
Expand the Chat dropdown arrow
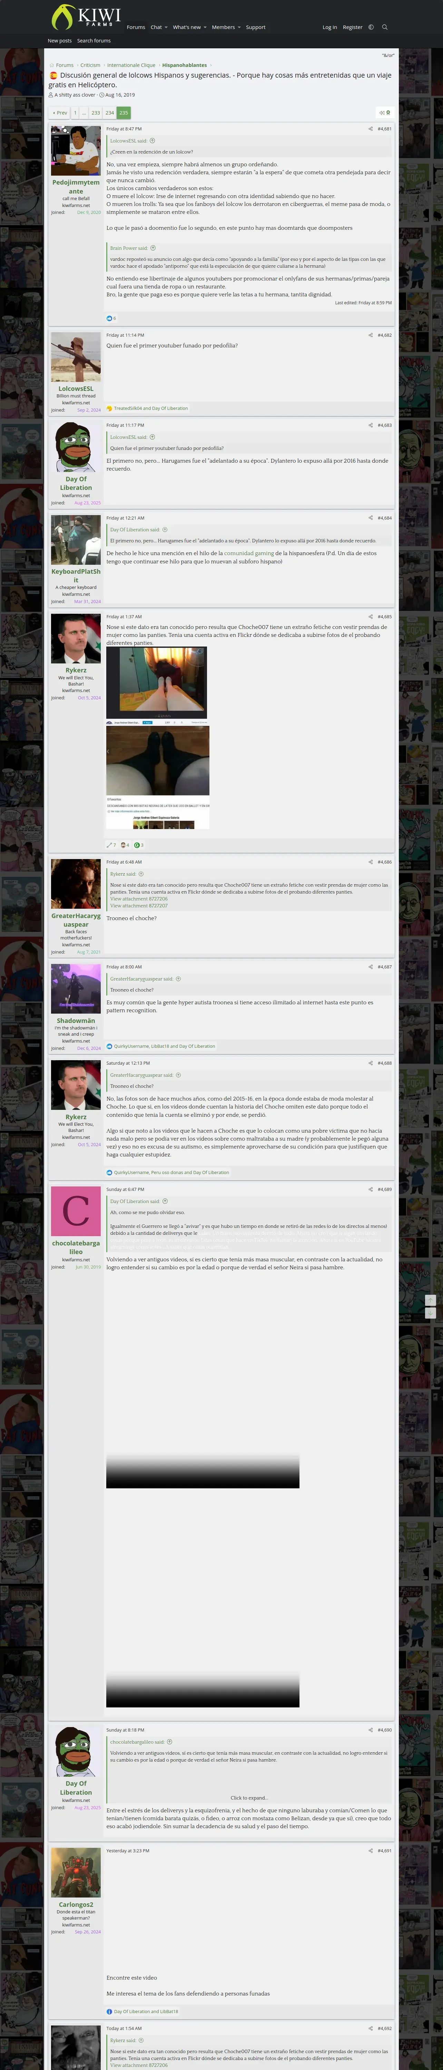click(x=166, y=27)
